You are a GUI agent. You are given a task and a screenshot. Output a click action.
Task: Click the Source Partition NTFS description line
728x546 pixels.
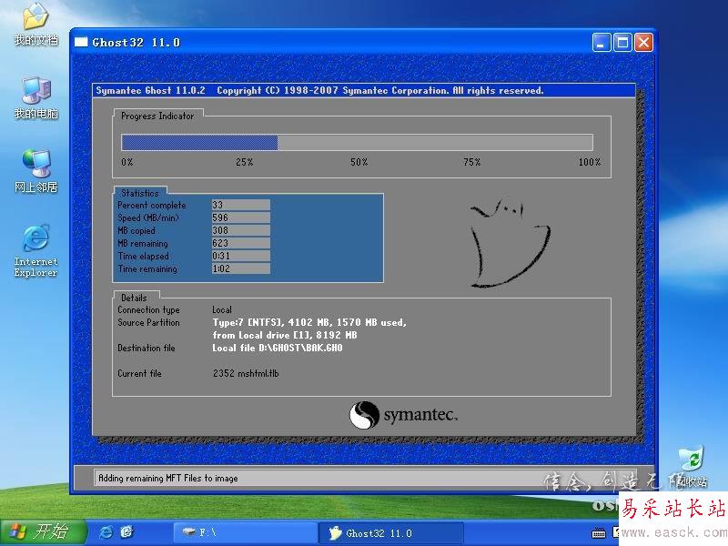[309, 322]
